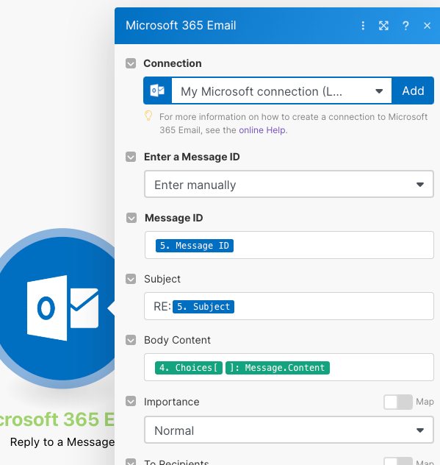Toggle the Subject field checkbox

pos(131,279)
